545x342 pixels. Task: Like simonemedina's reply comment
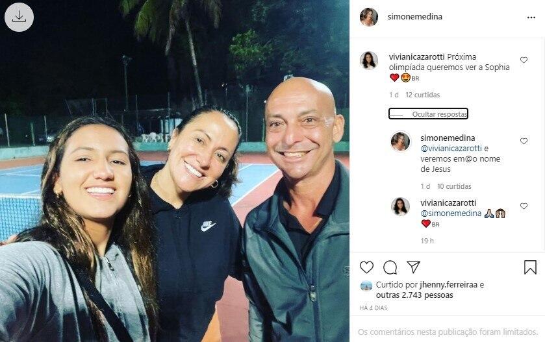(x=524, y=141)
